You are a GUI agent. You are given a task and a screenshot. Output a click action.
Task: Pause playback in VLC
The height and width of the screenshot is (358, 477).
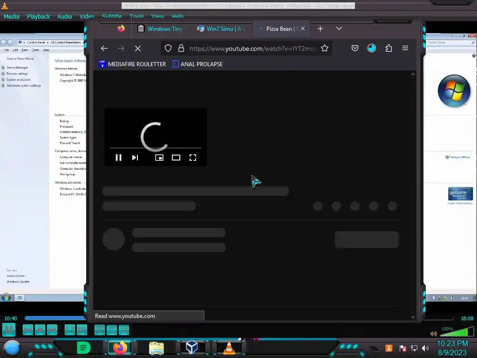pos(9,330)
